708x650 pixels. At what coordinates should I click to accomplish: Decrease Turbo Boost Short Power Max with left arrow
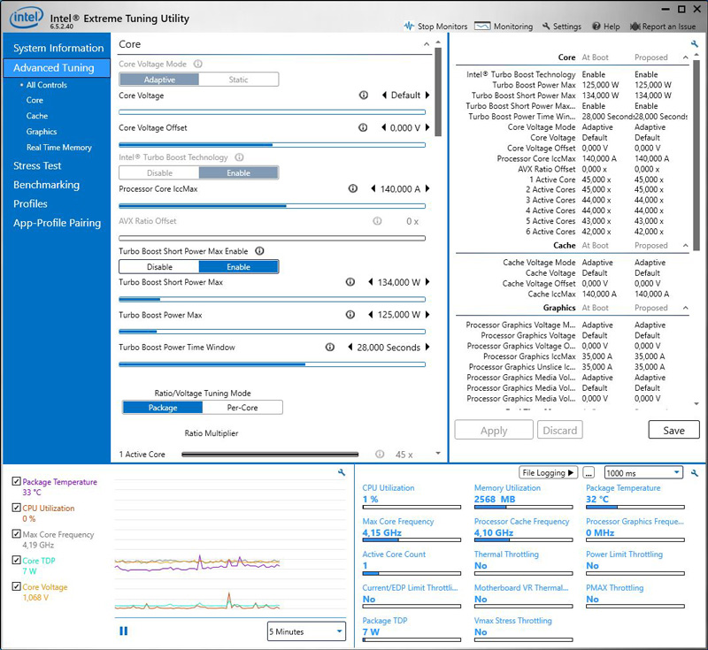click(x=371, y=282)
